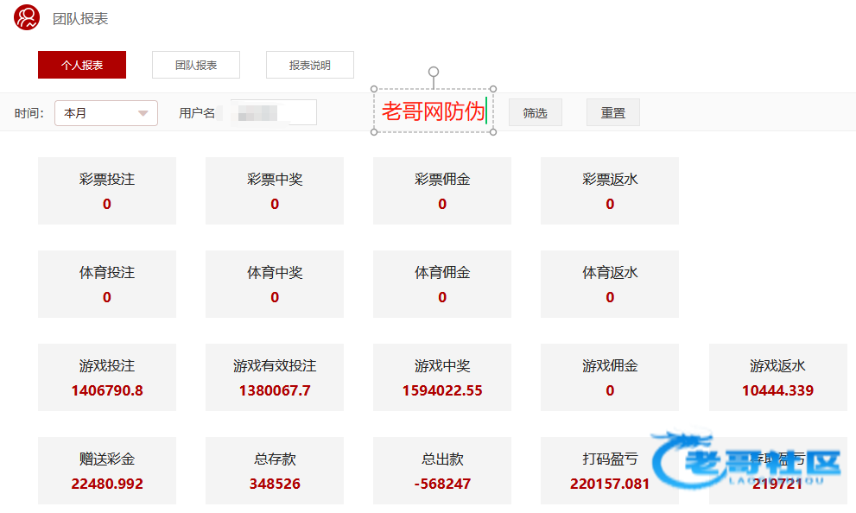Viewport: 856px width, 513px height.
Task: Select the 彩票投注 statistics card
Action: [x=107, y=191]
